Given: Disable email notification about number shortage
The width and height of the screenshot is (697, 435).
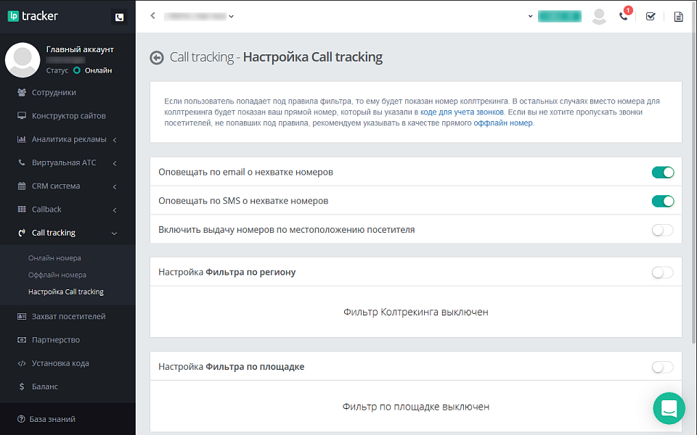Looking at the screenshot, I should (x=662, y=173).
